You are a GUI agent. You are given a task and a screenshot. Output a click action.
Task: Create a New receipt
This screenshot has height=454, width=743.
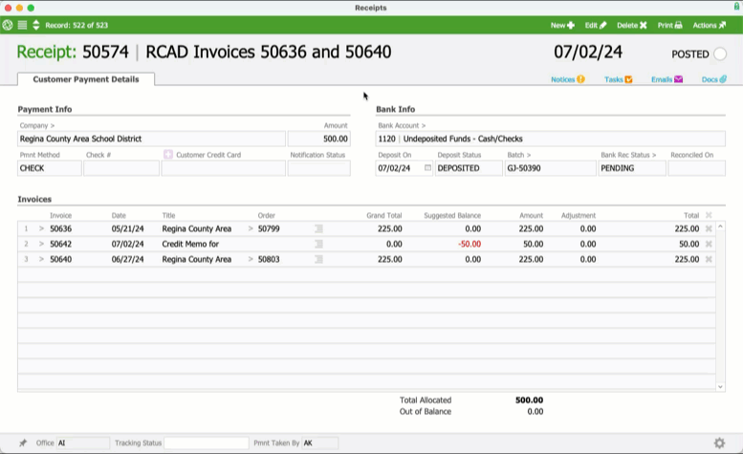(562, 25)
